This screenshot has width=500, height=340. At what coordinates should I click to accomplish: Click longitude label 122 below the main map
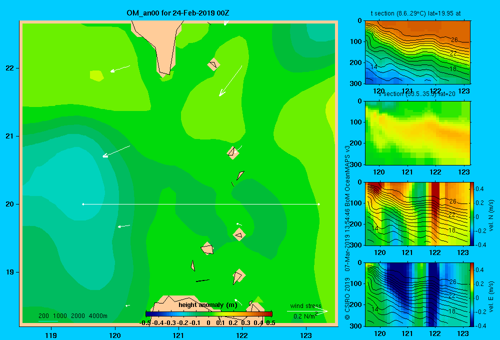coord(242,335)
